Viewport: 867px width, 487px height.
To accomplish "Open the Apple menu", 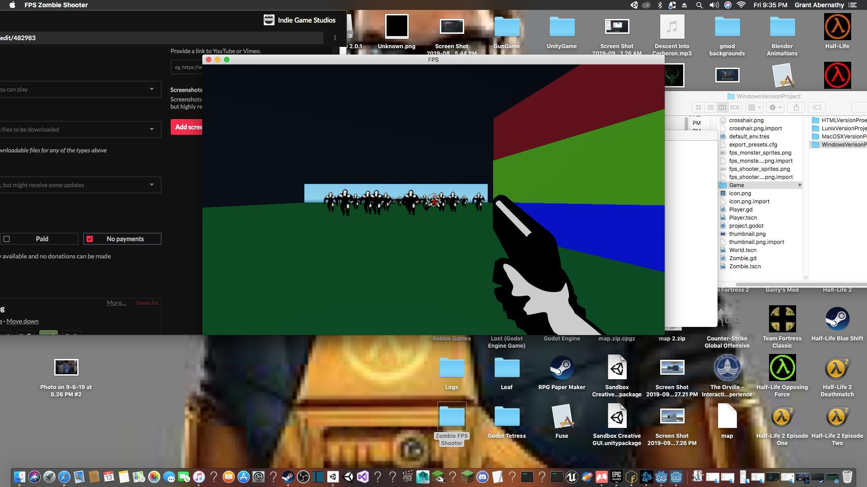I will pyautogui.click(x=12, y=5).
